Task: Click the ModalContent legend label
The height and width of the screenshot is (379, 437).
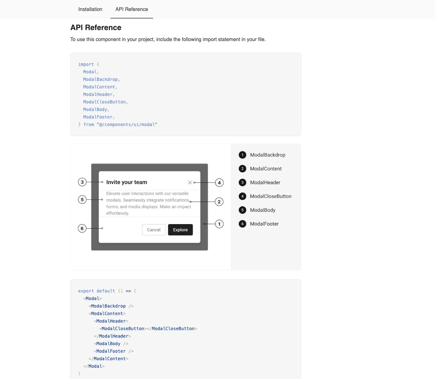Action: point(266,169)
